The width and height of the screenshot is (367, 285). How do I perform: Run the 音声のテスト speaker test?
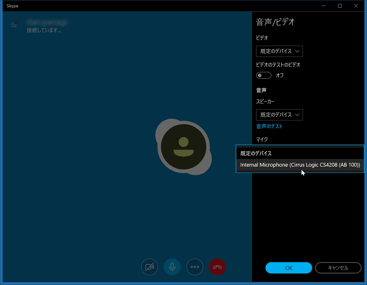coord(269,126)
